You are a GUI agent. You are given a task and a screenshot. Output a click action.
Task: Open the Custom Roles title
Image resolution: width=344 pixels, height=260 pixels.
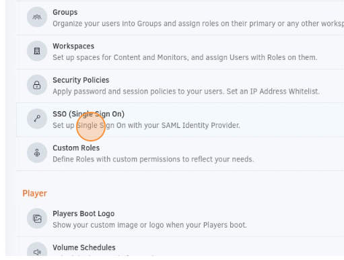click(x=76, y=148)
